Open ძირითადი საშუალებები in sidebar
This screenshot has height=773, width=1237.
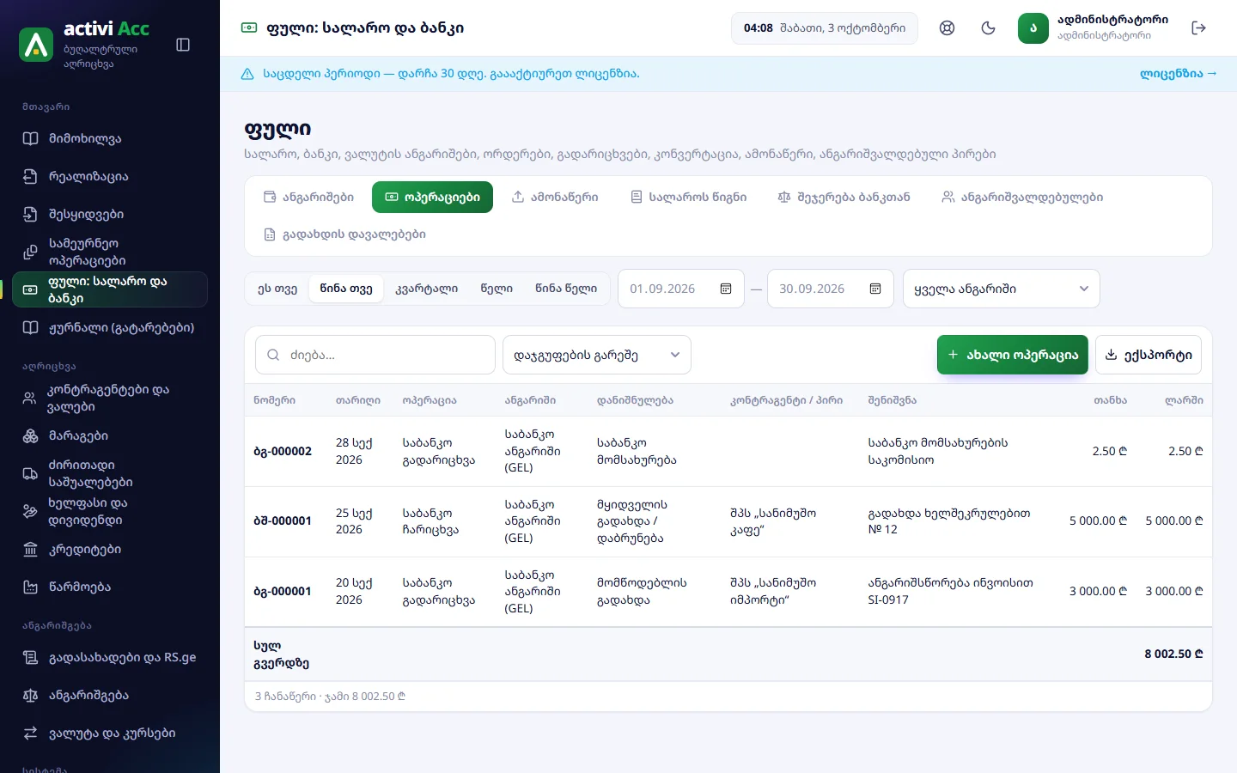[x=110, y=473]
